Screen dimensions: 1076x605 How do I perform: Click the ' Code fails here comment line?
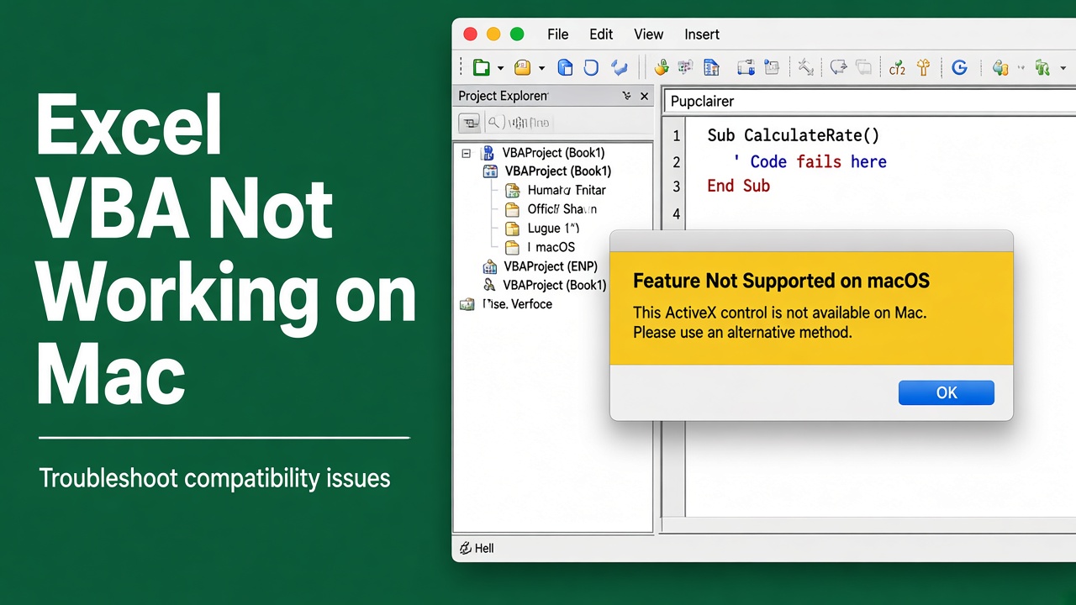(x=810, y=161)
